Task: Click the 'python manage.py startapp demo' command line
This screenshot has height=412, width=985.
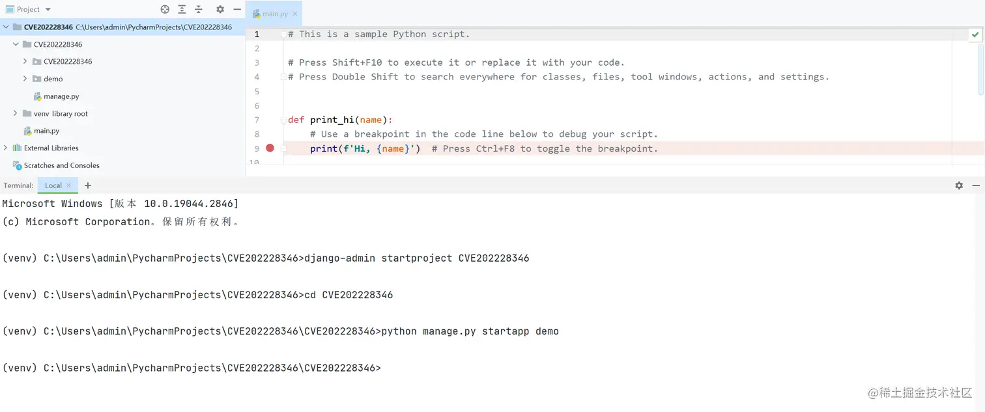Action: [281, 331]
